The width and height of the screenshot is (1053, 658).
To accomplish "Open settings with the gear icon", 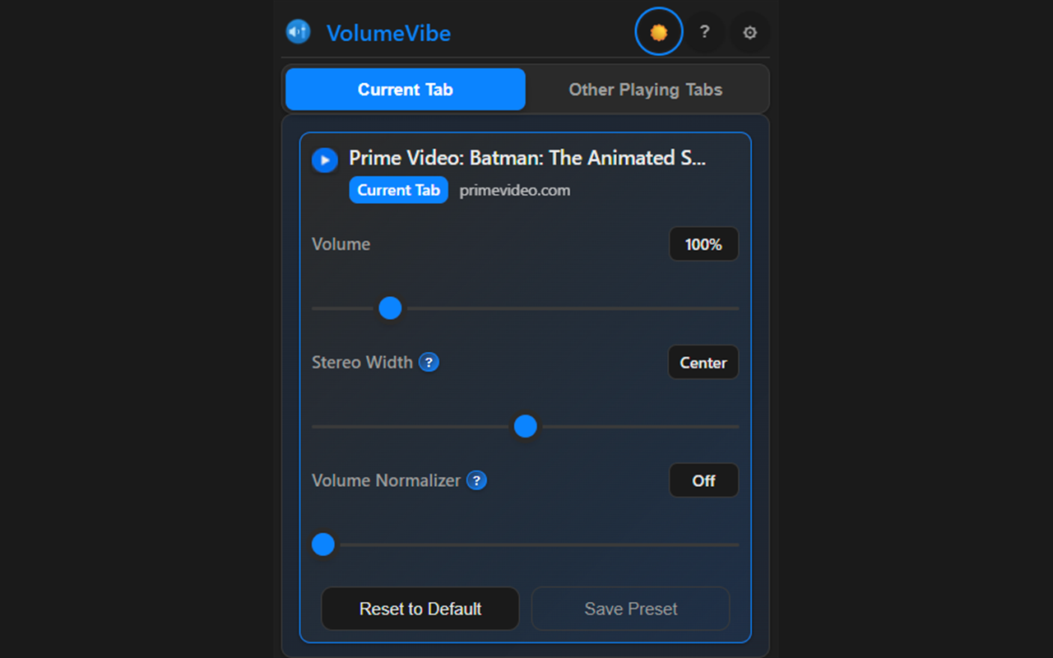I will (749, 33).
